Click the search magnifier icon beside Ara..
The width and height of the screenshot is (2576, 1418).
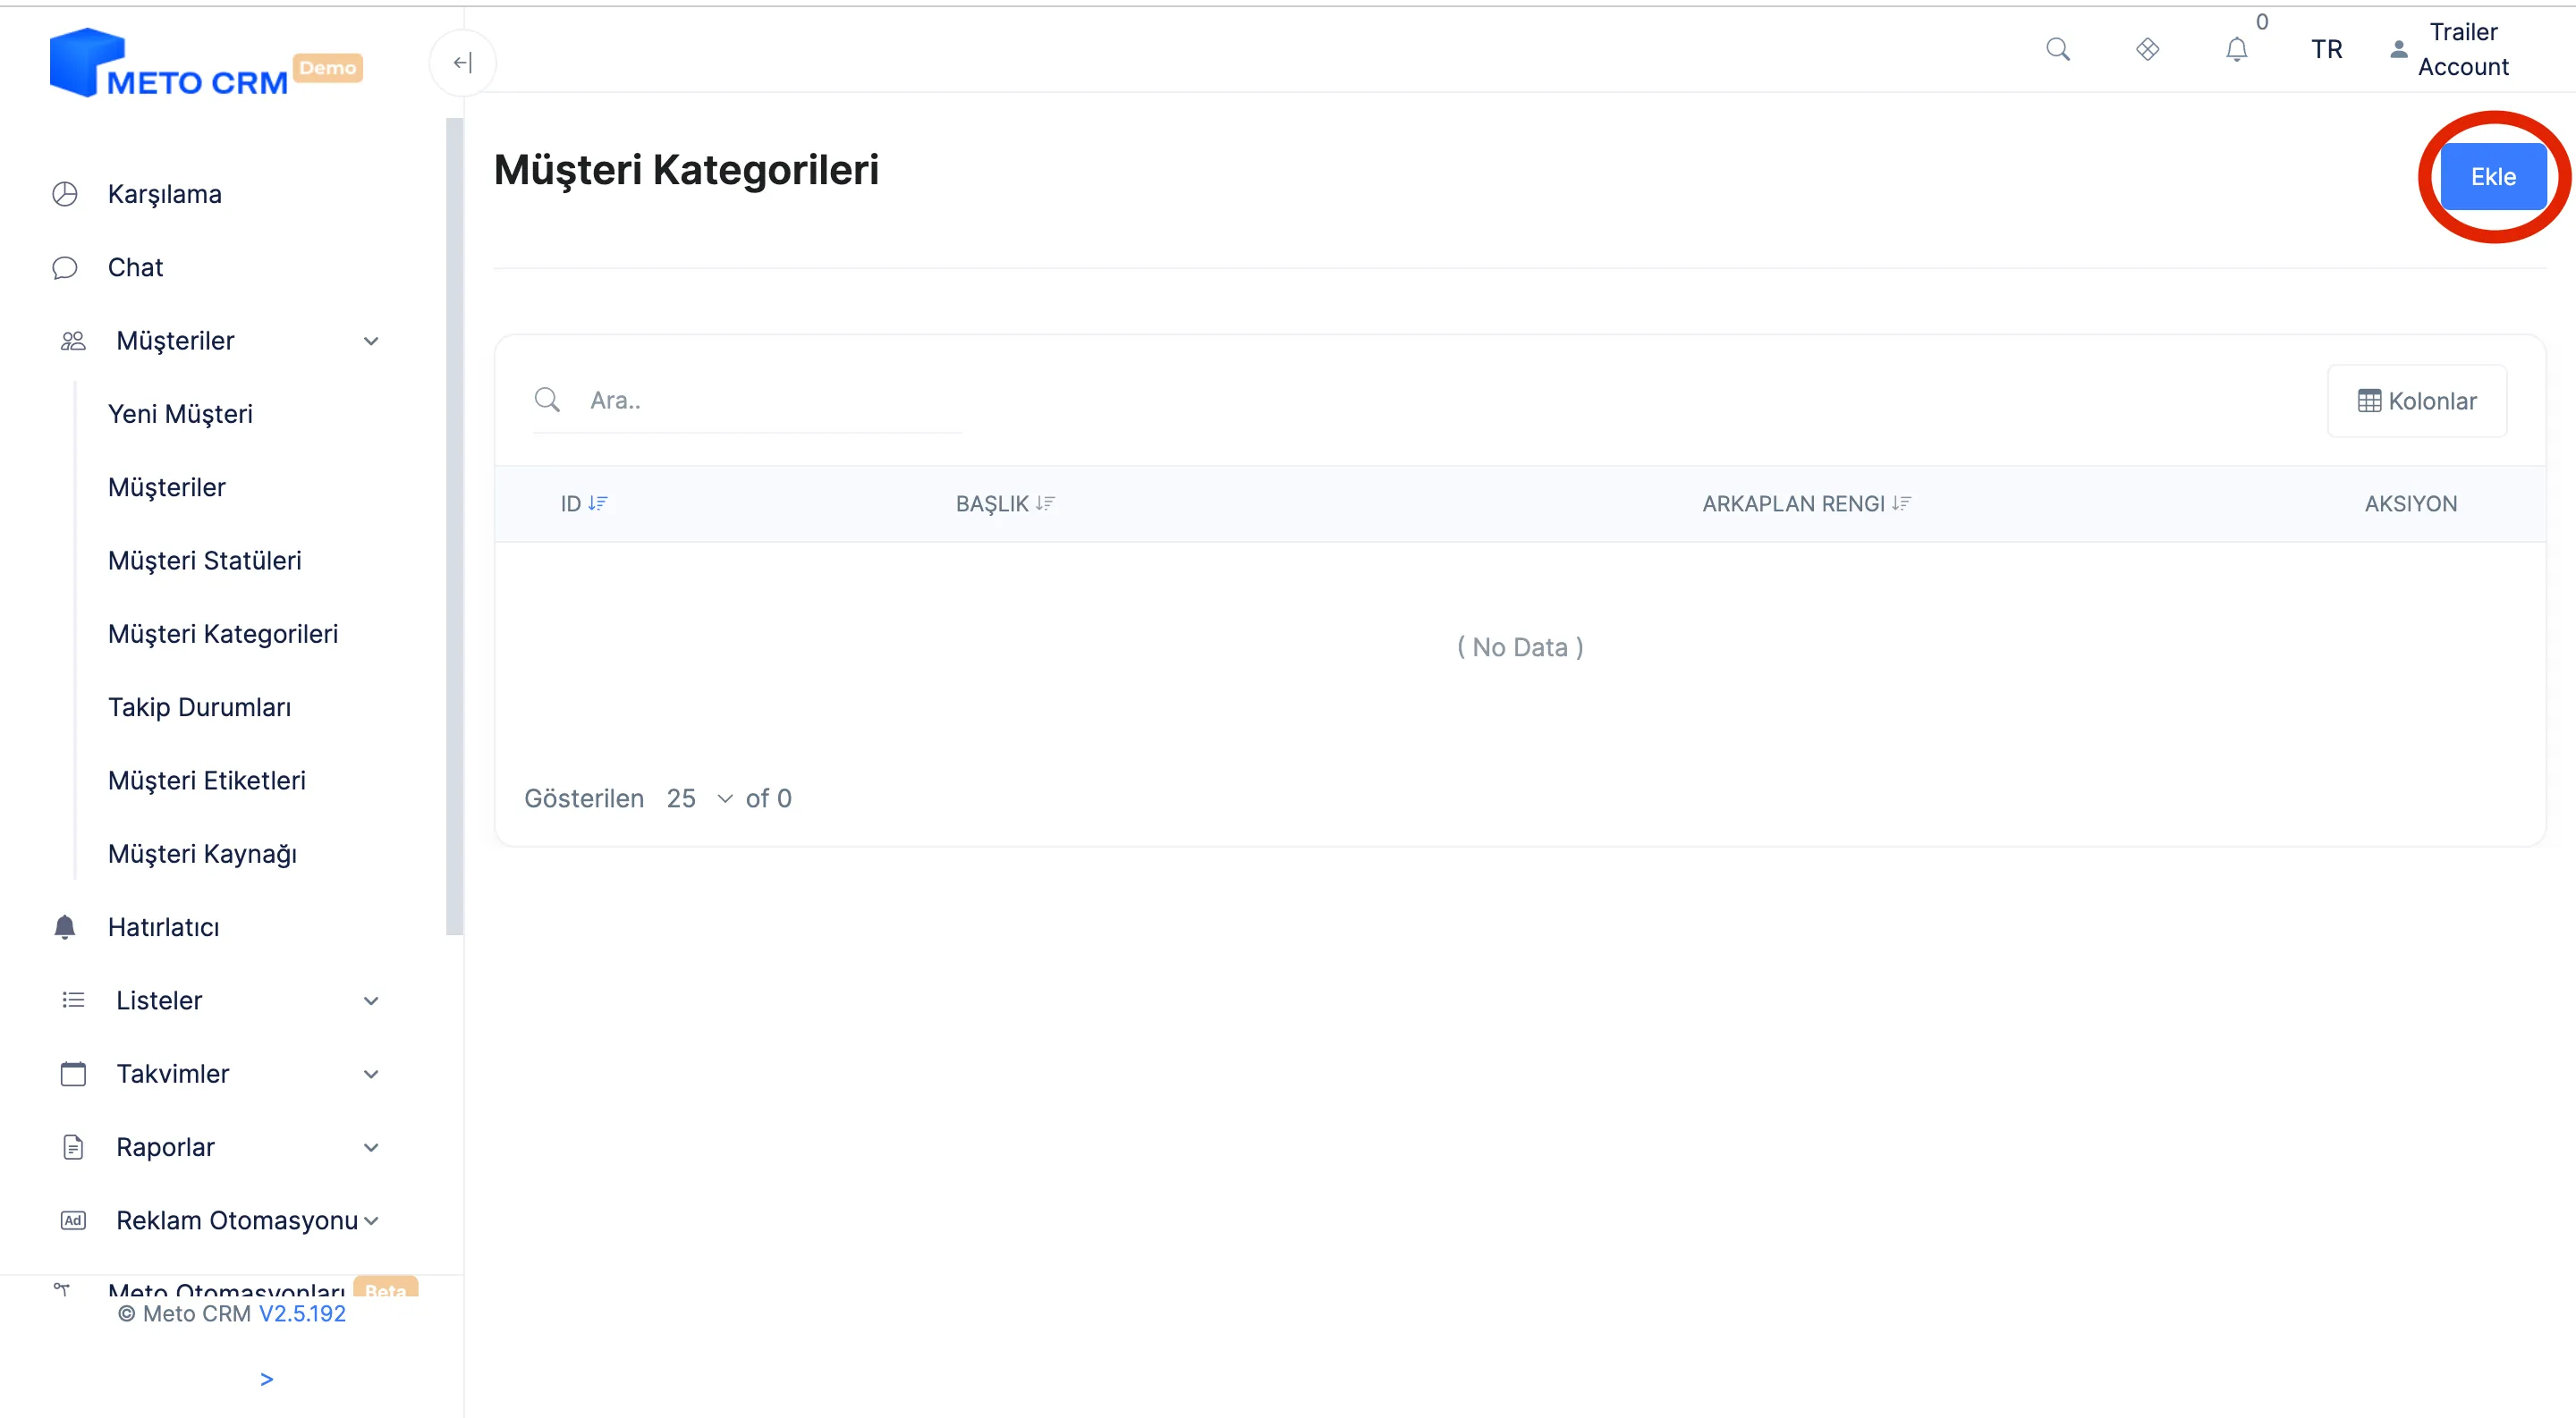(x=547, y=401)
